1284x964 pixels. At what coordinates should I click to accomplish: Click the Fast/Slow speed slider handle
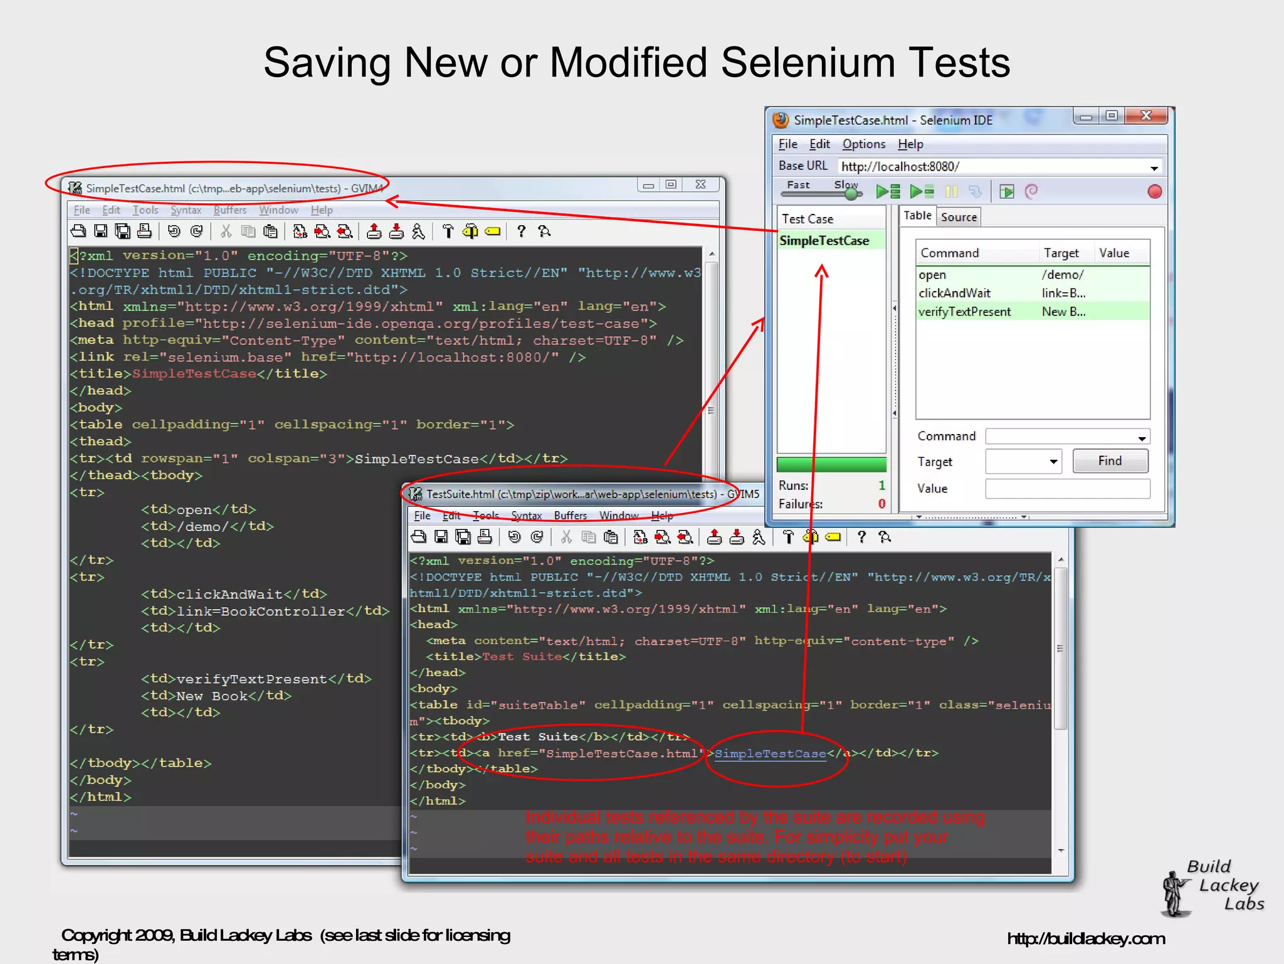point(851,194)
